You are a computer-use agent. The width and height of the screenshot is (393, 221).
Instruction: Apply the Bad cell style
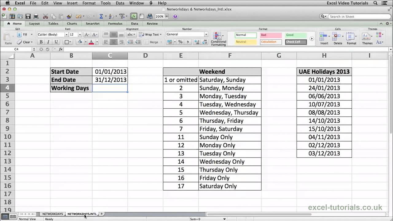271,35
